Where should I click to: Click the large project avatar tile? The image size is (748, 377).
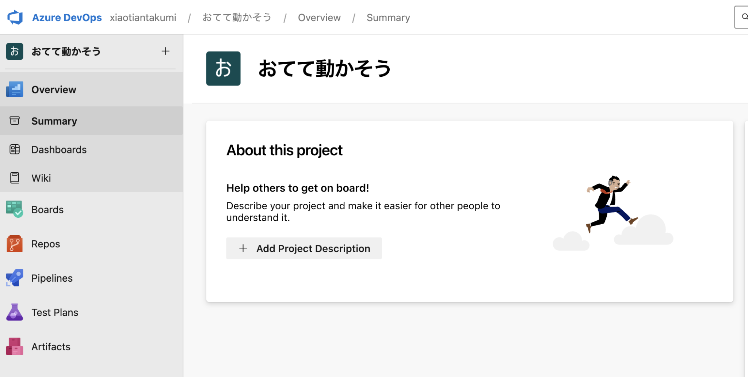pos(224,69)
